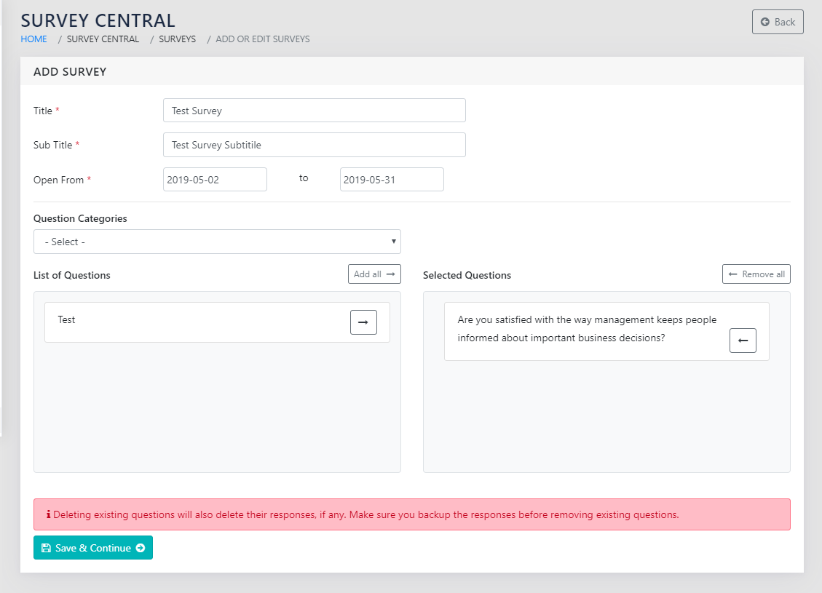The height and width of the screenshot is (593, 822).
Task: Click the Title input field
Action: point(314,111)
